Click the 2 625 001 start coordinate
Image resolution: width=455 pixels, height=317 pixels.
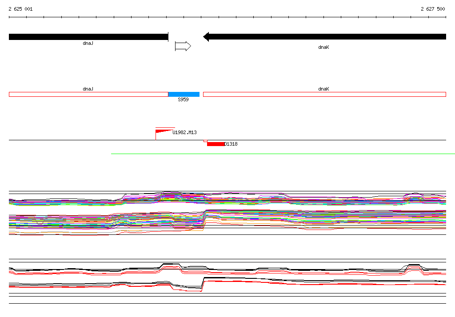(20, 9)
